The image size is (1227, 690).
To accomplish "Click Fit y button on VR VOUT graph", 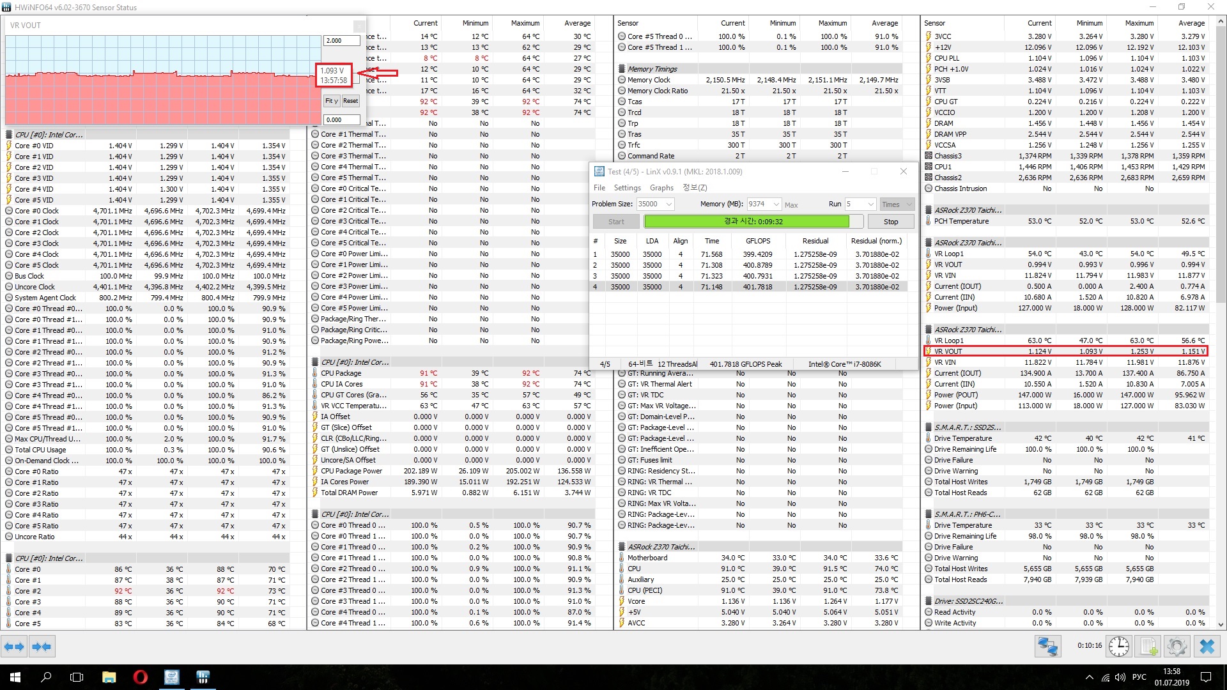I will coord(331,101).
